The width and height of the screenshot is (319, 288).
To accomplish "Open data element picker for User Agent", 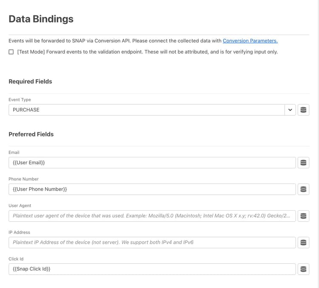I will (303, 216).
